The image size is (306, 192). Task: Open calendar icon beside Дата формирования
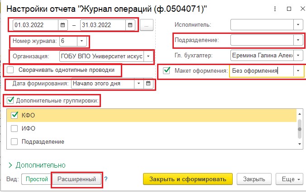point(148,84)
